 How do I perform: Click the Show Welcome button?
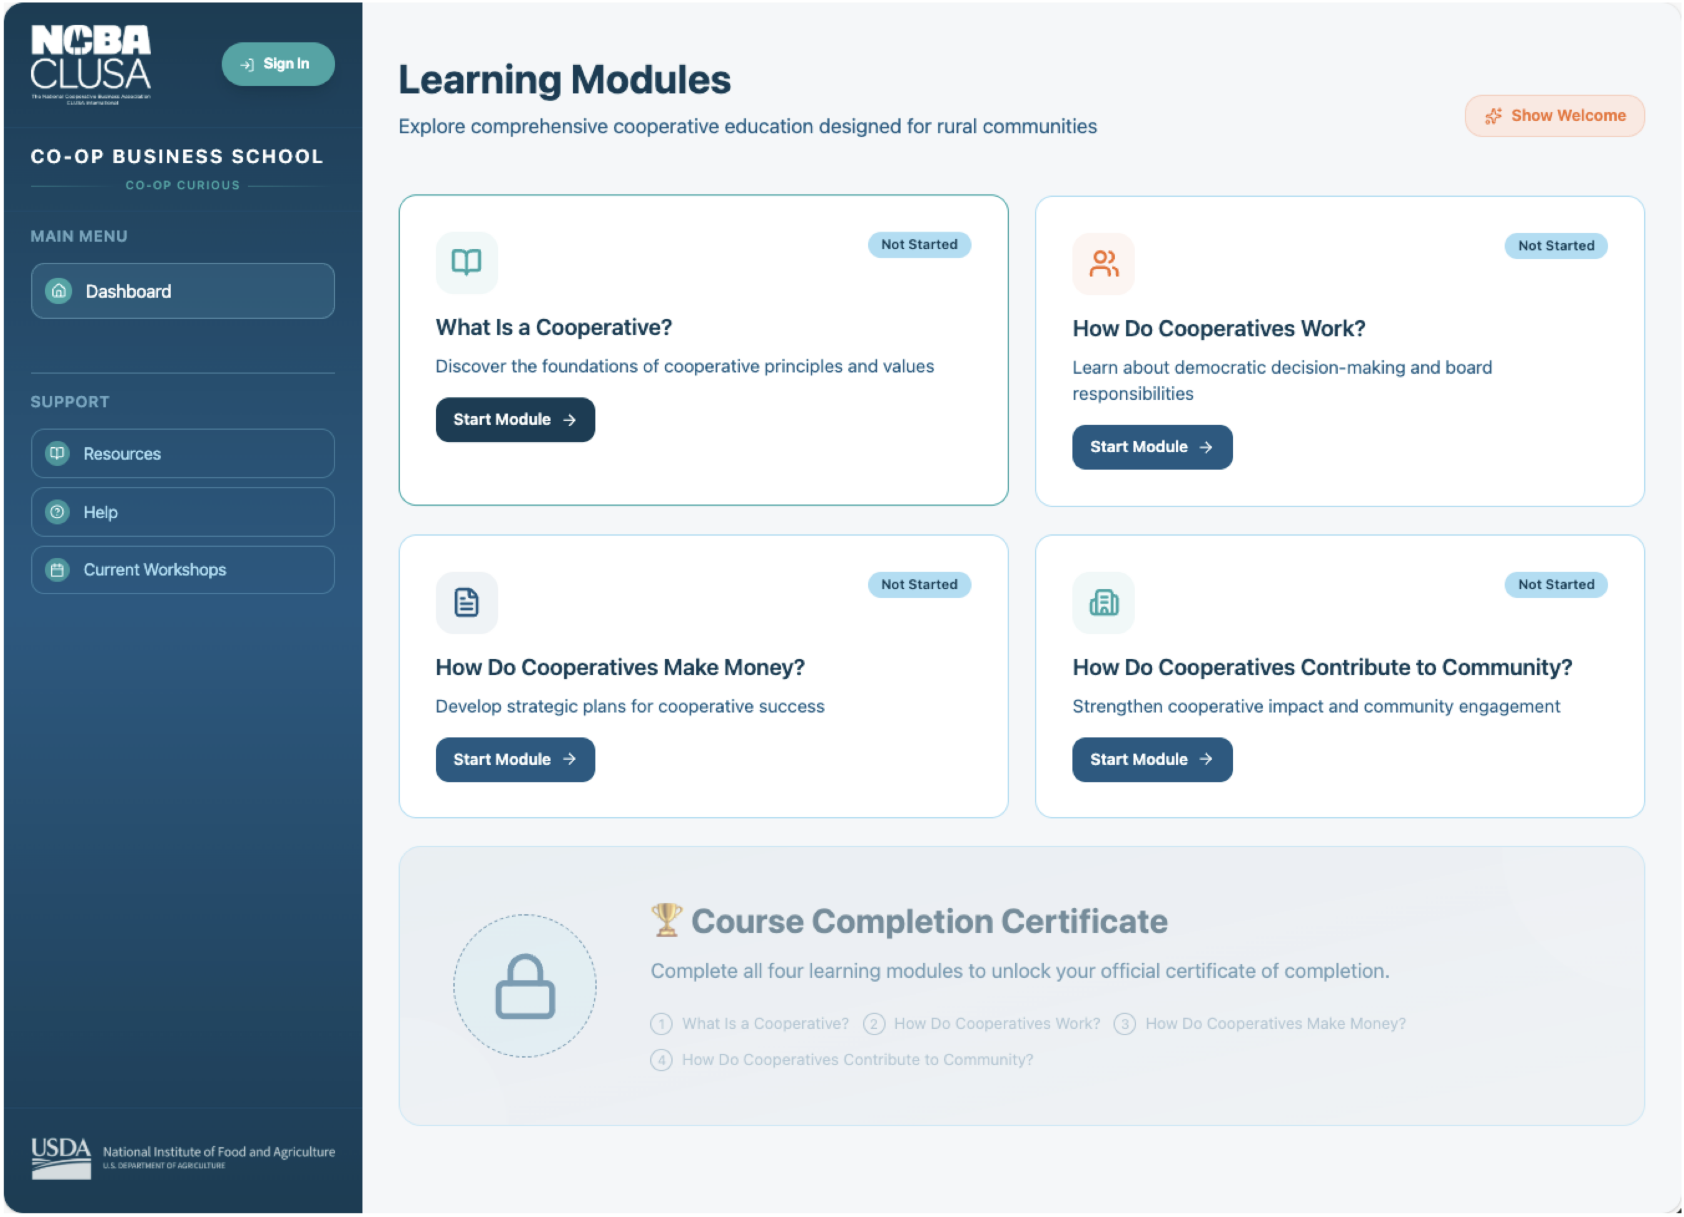pyautogui.click(x=1554, y=116)
